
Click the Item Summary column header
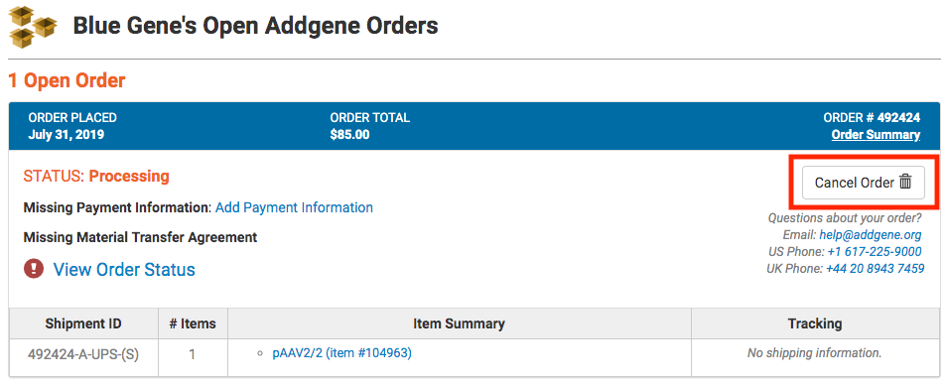click(460, 323)
